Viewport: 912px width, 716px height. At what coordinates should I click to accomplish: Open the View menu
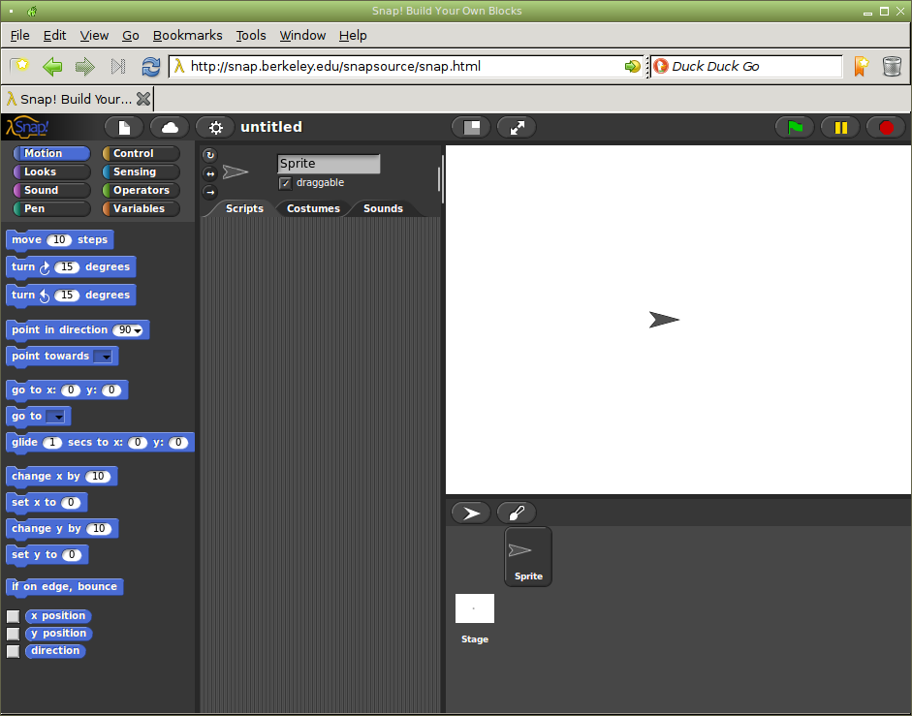[x=94, y=36]
